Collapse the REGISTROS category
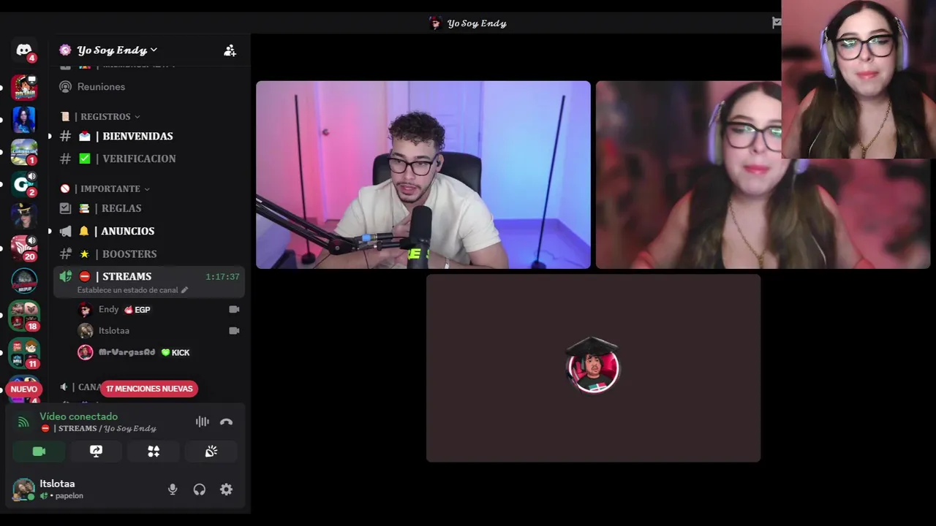The image size is (936, 526). [100, 116]
